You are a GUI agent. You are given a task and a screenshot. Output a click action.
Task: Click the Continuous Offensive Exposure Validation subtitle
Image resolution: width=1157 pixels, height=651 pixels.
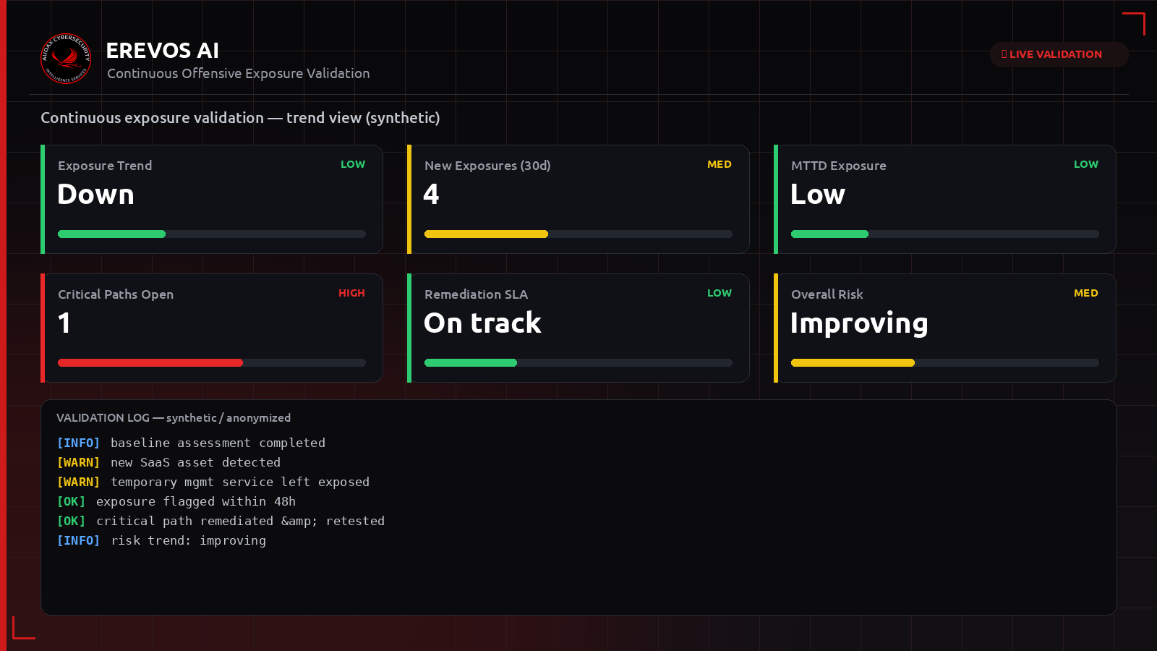239,74
